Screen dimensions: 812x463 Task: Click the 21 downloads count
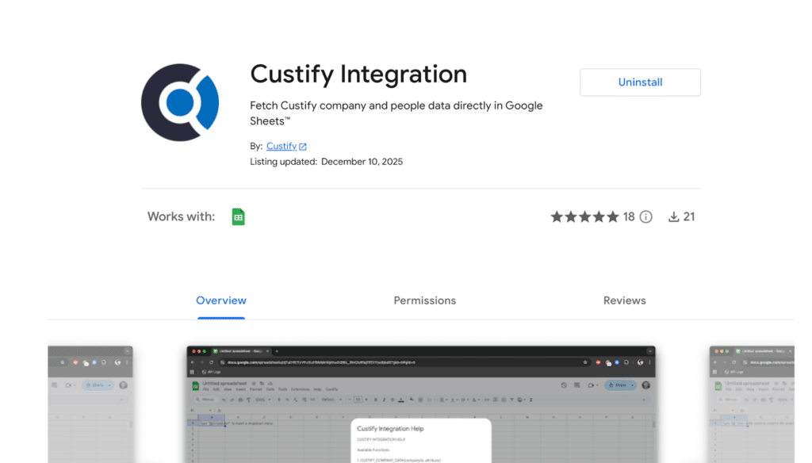688,216
